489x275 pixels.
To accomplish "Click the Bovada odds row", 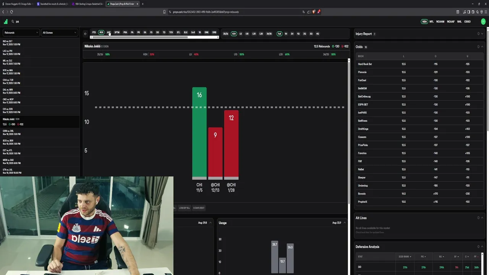I will [x=419, y=194].
